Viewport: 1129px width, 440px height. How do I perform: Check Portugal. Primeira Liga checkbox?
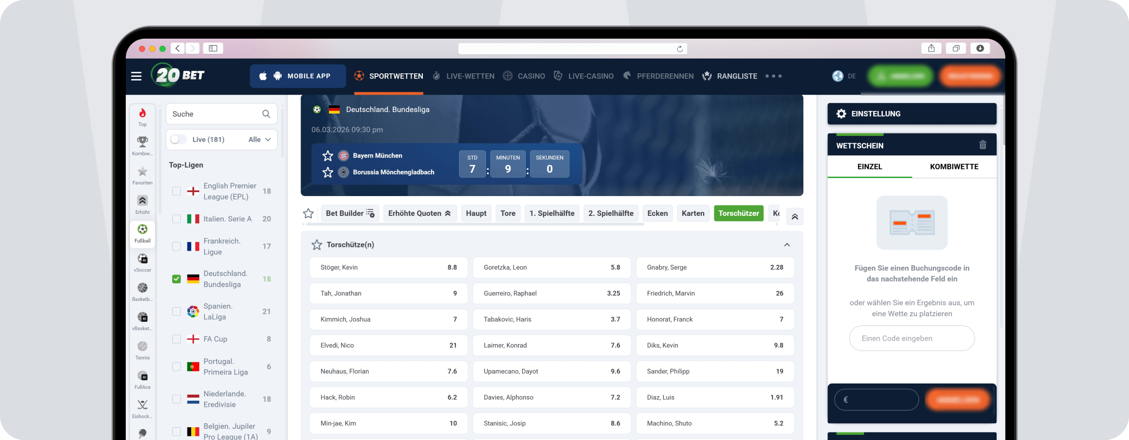click(x=176, y=367)
